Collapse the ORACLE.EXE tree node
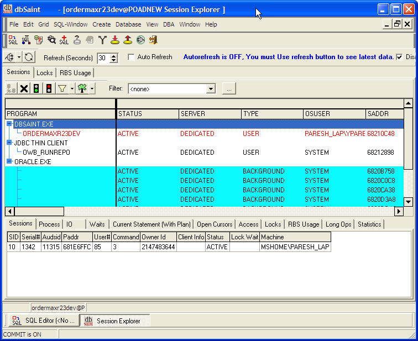The image size is (418, 341). coord(9,161)
